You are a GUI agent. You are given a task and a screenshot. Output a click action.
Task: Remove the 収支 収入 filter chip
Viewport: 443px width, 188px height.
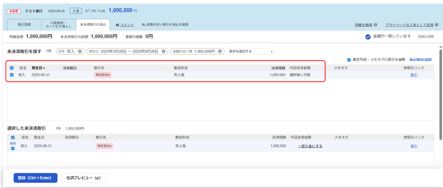[x=80, y=51]
